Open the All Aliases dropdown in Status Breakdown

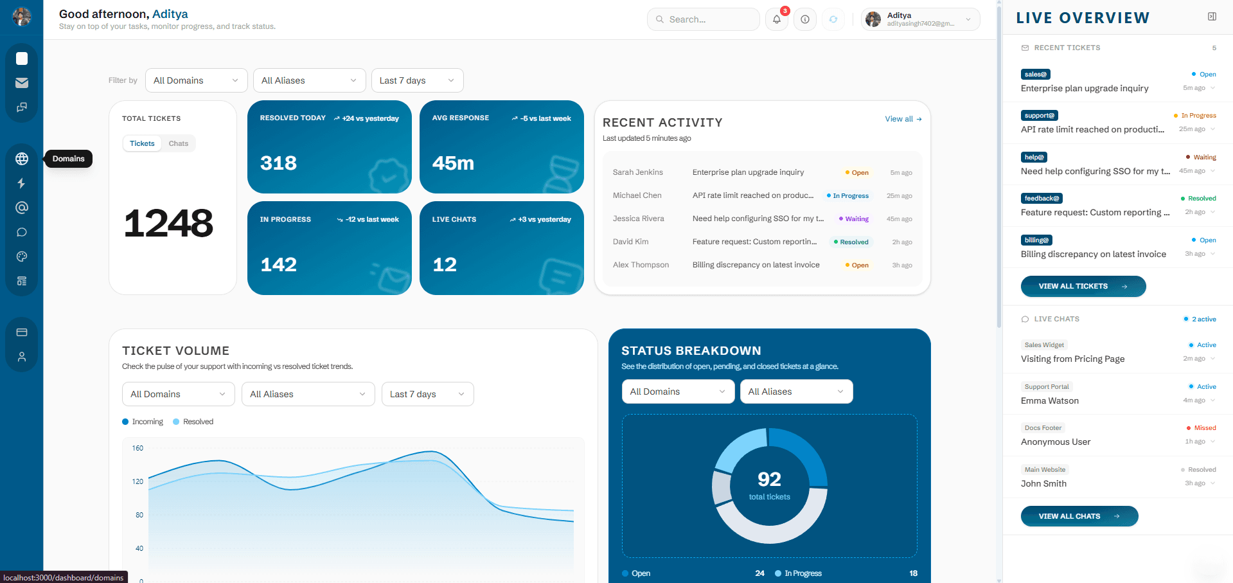click(796, 391)
